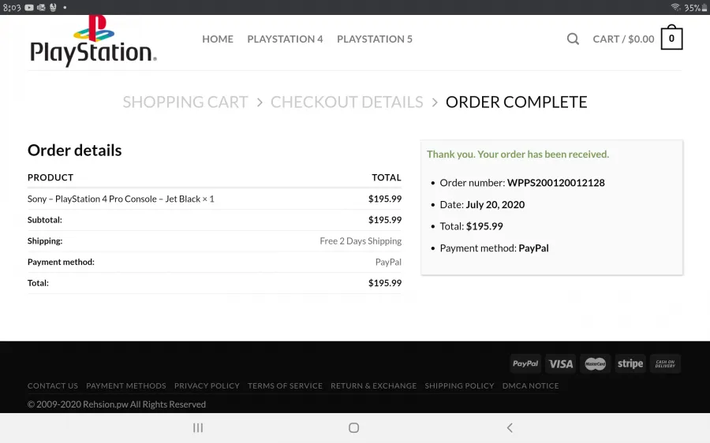This screenshot has width=710, height=443.
Task: Tap the Android recent apps button
Action: [x=198, y=427]
